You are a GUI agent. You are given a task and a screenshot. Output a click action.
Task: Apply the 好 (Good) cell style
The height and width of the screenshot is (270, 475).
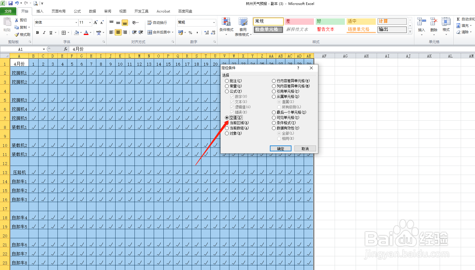click(330, 21)
